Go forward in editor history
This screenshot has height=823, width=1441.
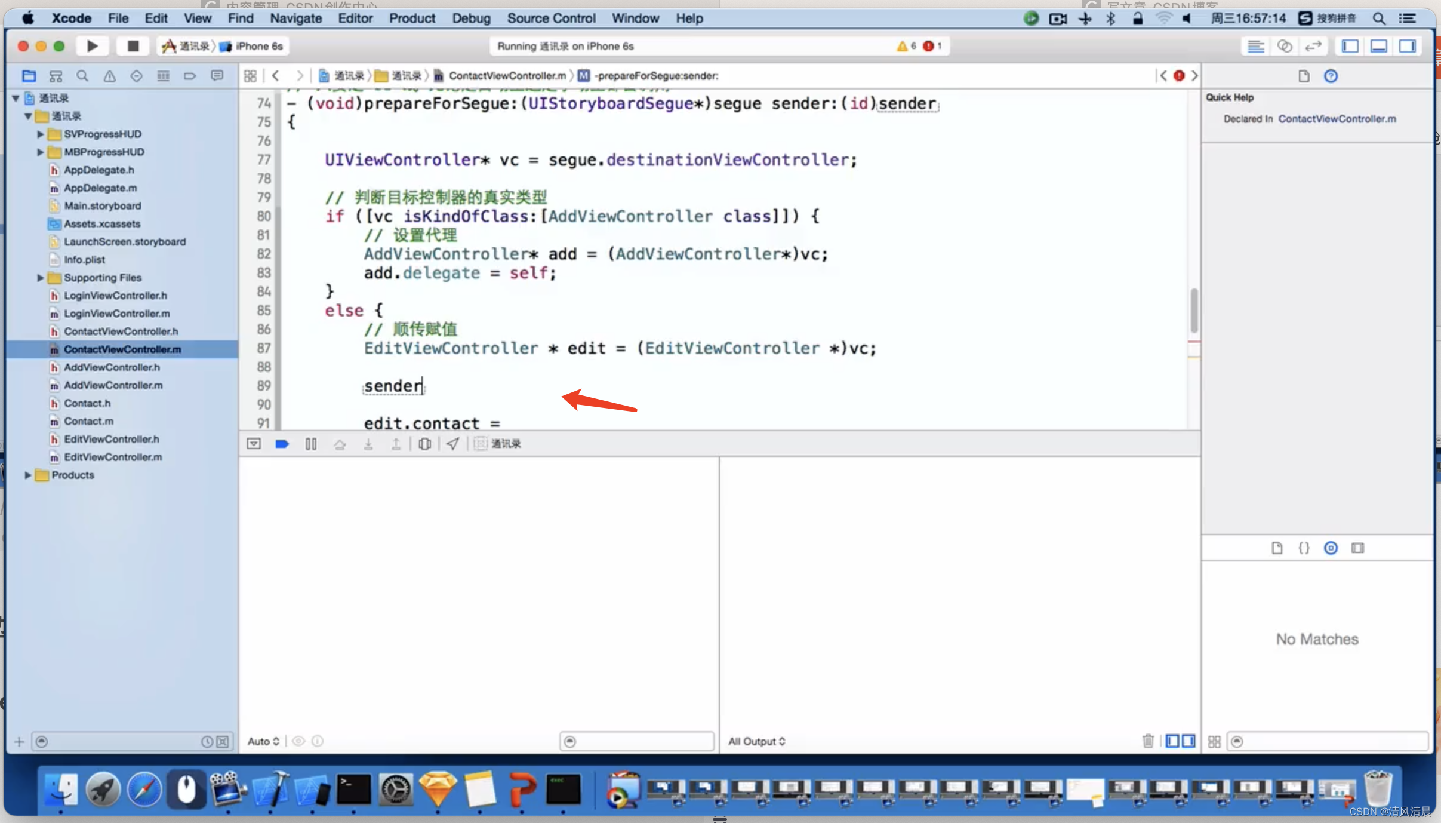point(299,76)
